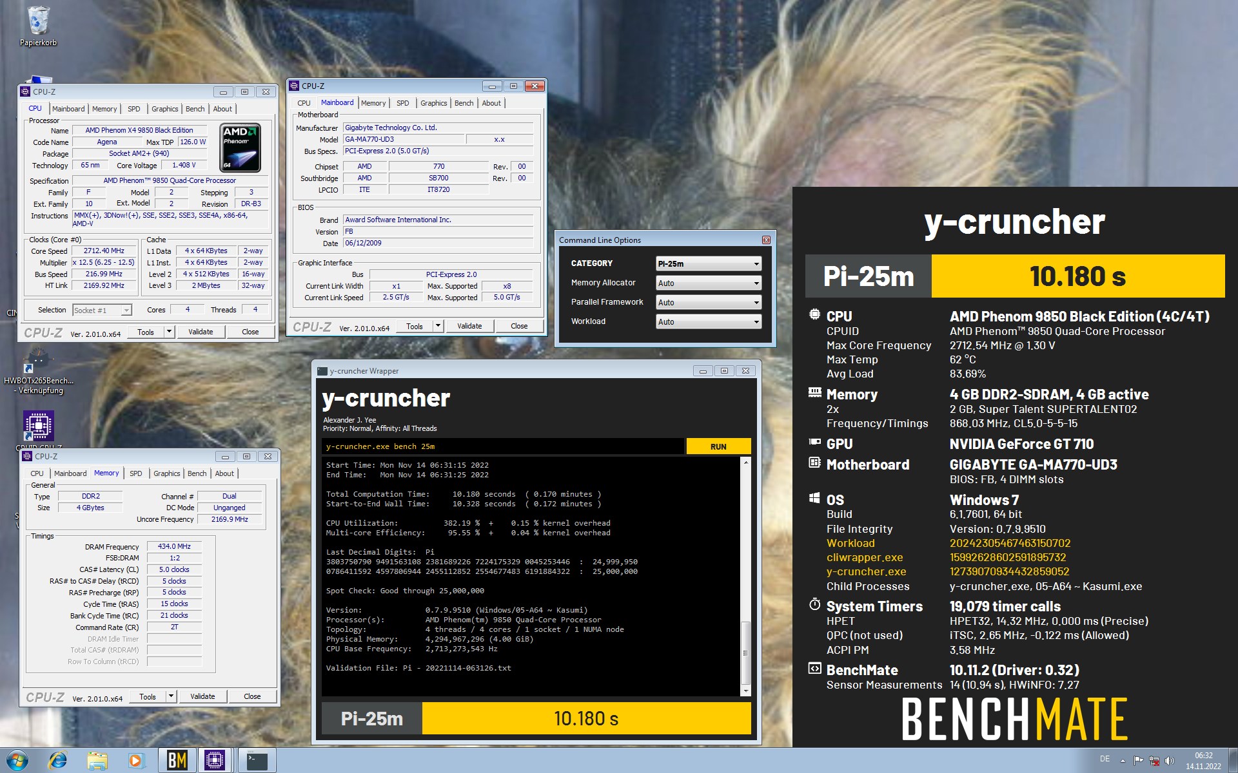
Task: Click Validate in CPU-Z CPU window
Action: coord(201,332)
